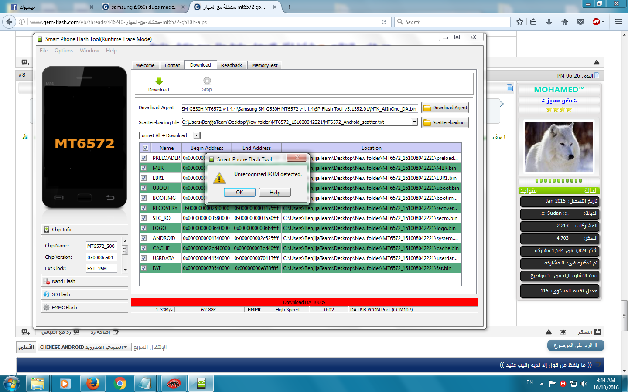Click the Stop icon in Flash Tool

(x=207, y=81)
